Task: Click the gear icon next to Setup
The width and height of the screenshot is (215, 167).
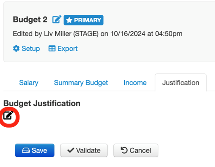Action: (x=16, y=49)
